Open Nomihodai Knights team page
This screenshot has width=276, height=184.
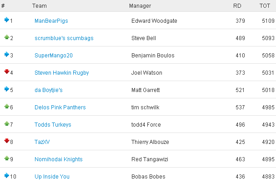click(59, 159)
